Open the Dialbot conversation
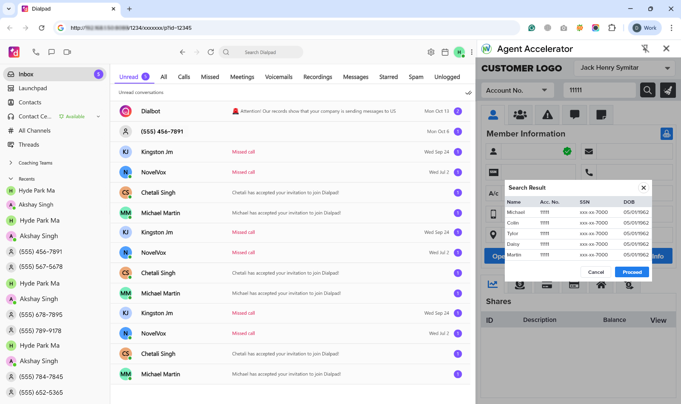The width and height of the screenshot is (681, 404). (x=290, y=111)
